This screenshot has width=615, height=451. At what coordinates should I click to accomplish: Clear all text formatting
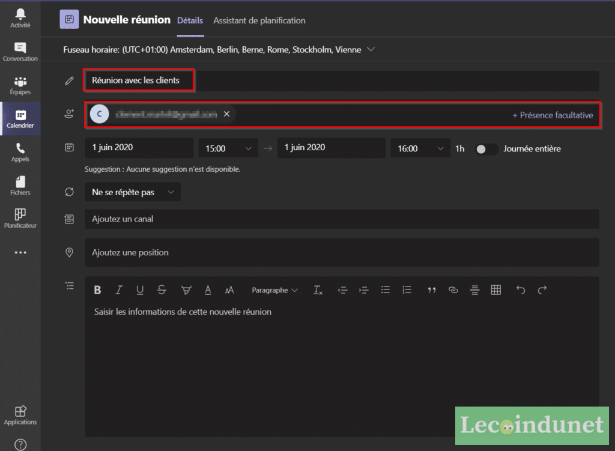click(x=318, y=290)
